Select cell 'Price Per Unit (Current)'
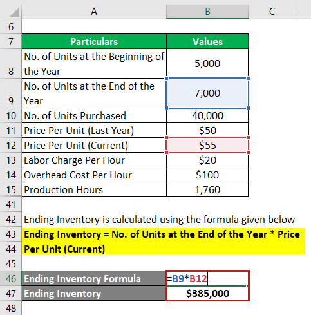 click(x=94, y=146)
